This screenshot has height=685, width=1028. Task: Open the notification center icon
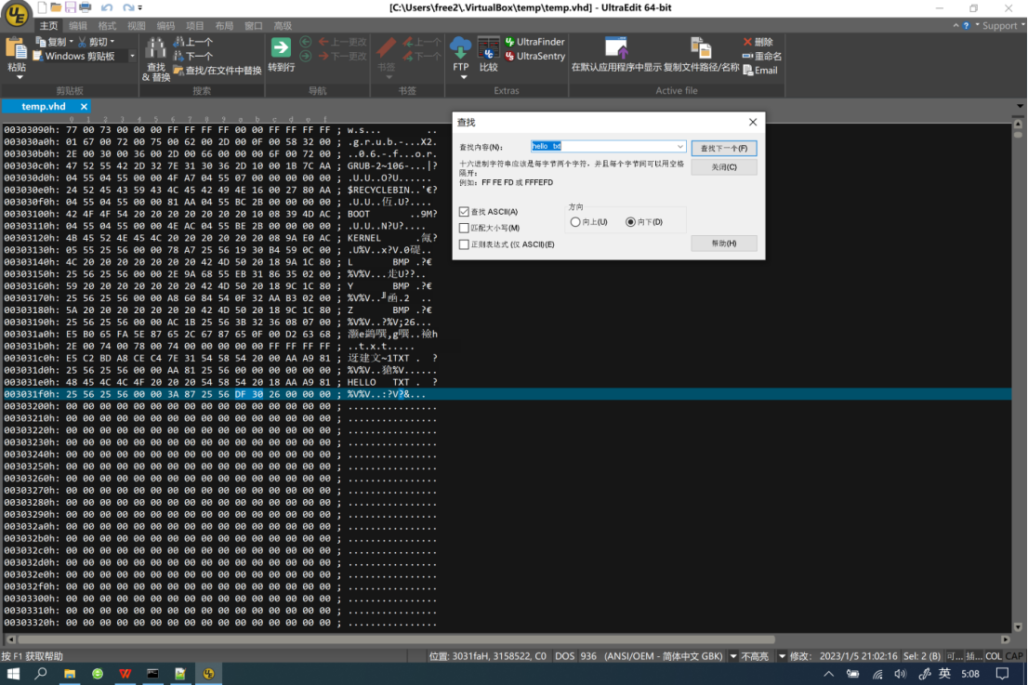[1002, 674]
